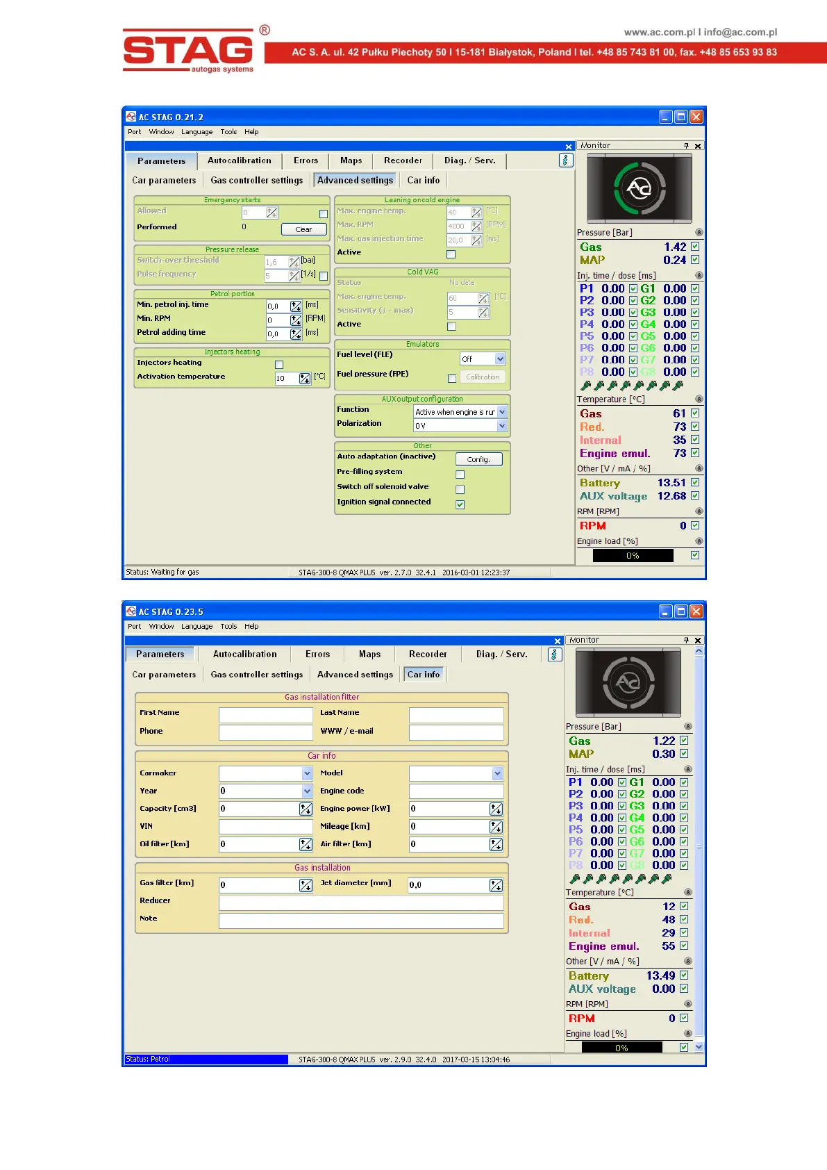827x1170 pixels.
Task: Click Calibration beside Fuel pressure (FPE)
Action: [483, 377]
